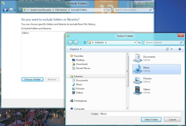The width and height of the screenshot is (186, 126).
Task: Click navigation pane scrollbar down arrow
Action: [x=127, y=108]
